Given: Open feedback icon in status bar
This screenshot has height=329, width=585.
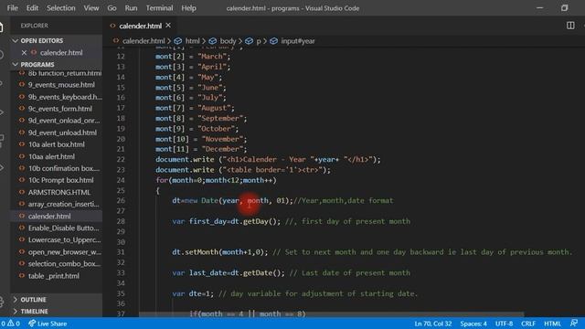Looking at the screenshot, I should click(x=574, y=323).
